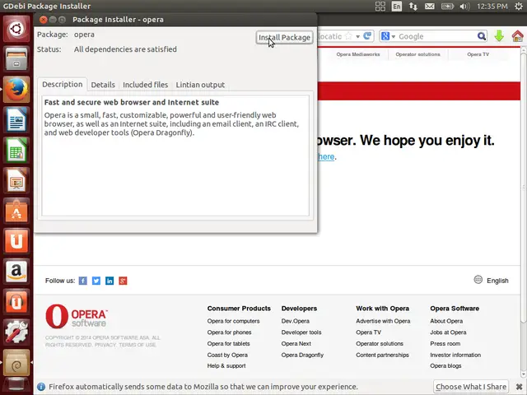527x395 pixels.
Task: Switch to the Details tab
Action: [103, 85]
